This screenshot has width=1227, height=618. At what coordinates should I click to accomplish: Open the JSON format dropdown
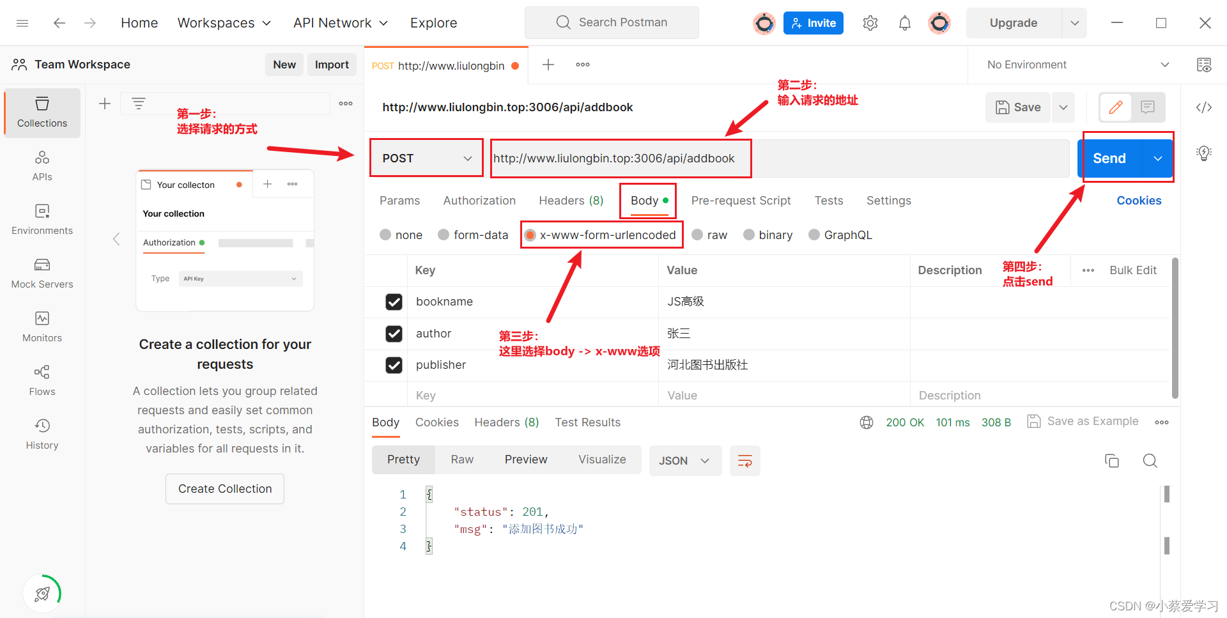tap(685, 461)
